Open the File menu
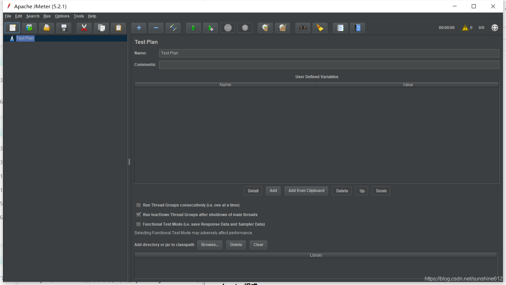The width and height of the screenshot is (506, 285). [8, 16]
